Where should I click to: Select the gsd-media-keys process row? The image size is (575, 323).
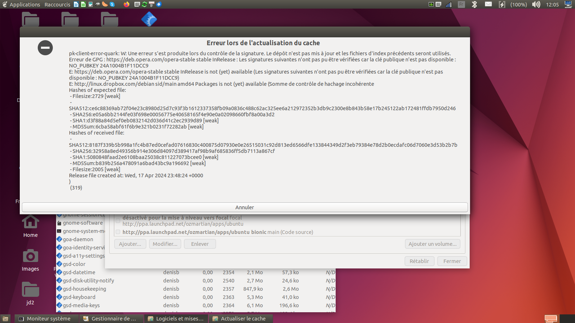pyautogui.click(x=196, y=305)
